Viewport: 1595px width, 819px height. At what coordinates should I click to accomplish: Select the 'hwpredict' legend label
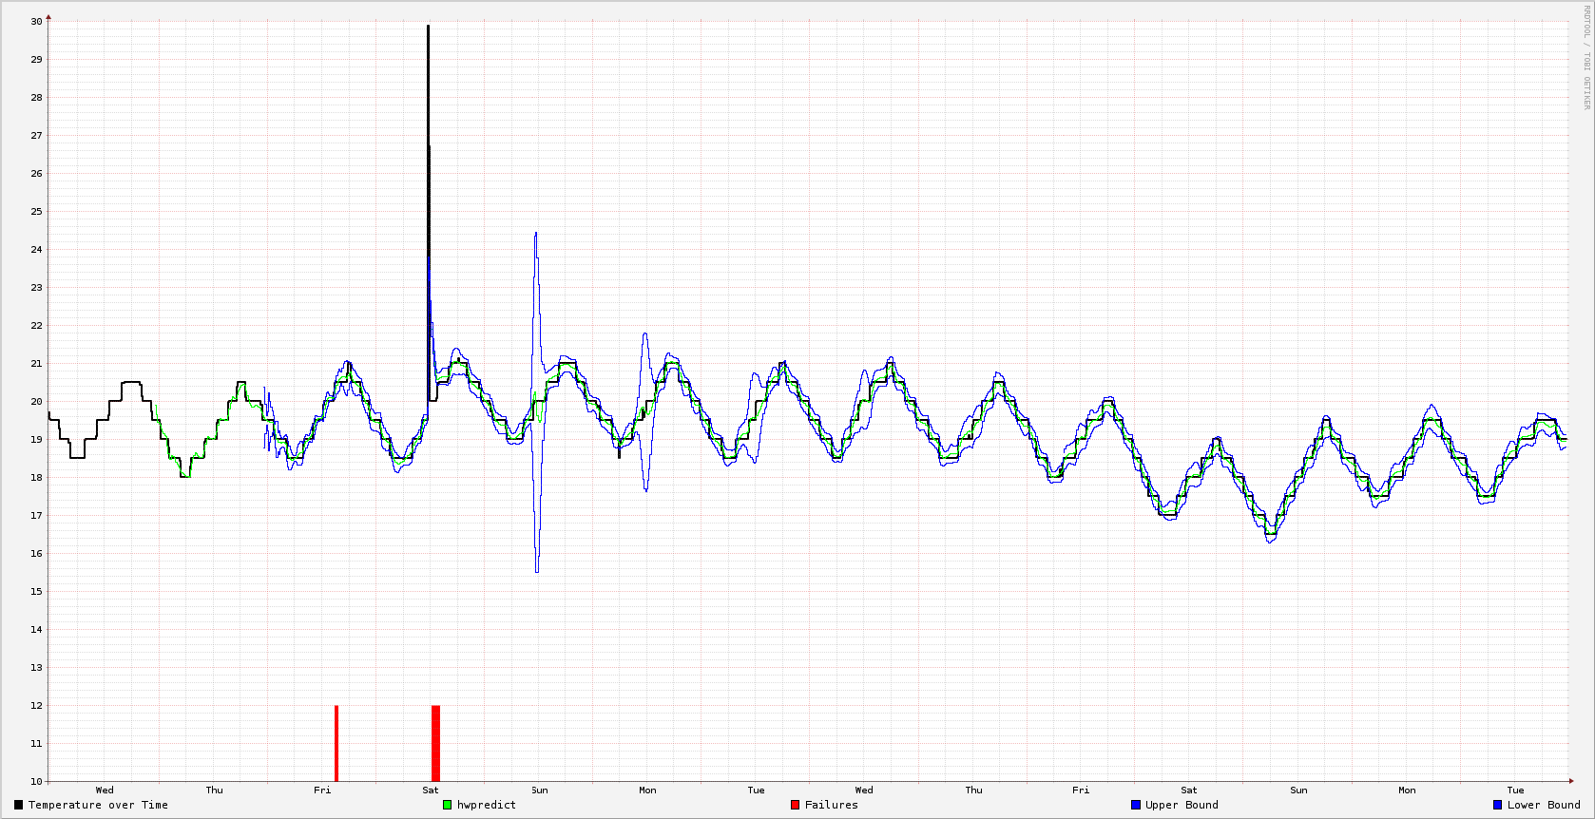click(x=487, y=805)
